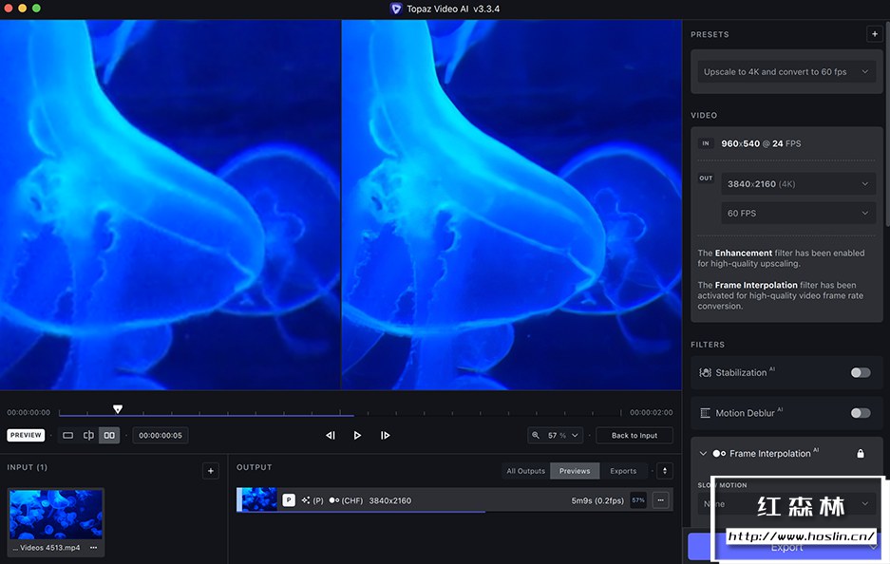Change the 60 FPS output dropdown

point(798,213)
